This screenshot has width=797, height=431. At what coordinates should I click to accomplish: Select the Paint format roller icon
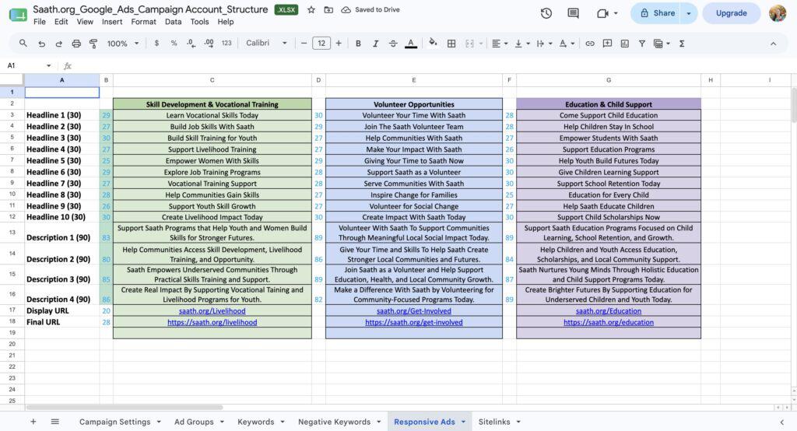(93, 44)
